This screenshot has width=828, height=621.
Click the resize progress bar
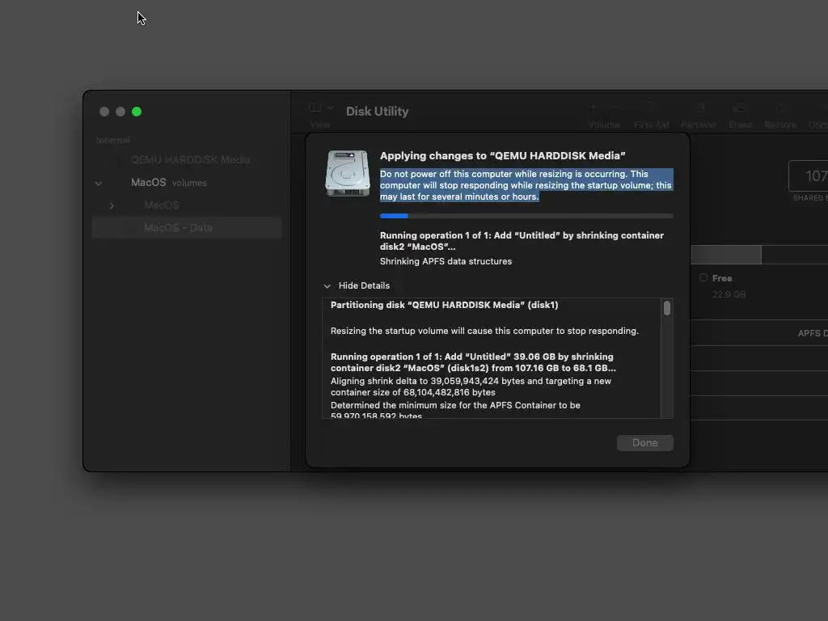[526, 216]
